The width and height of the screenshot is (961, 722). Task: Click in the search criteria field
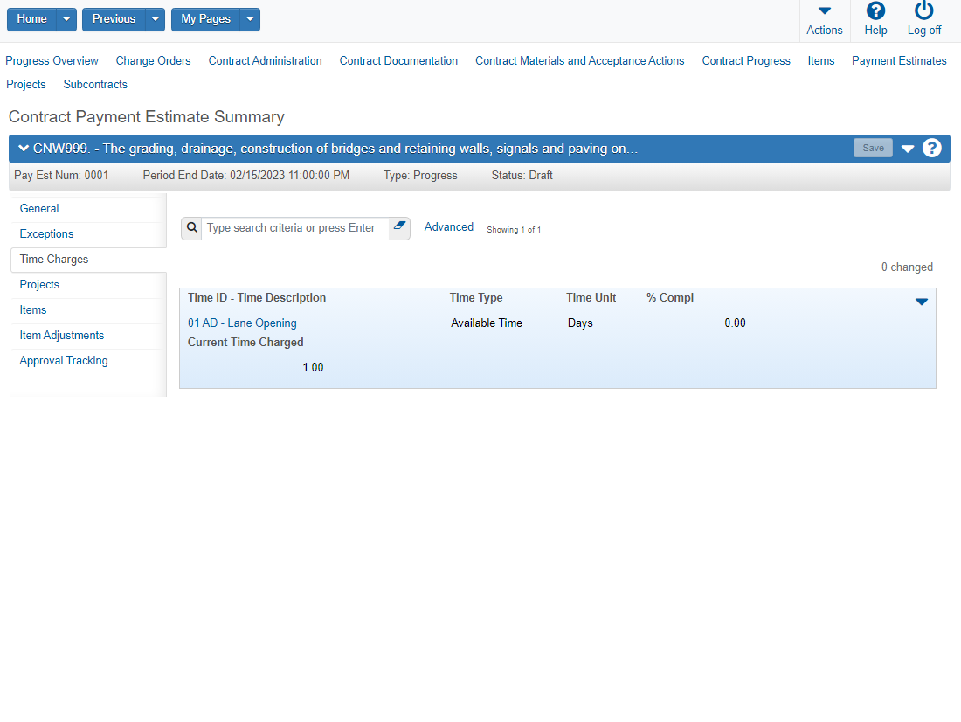297,228
